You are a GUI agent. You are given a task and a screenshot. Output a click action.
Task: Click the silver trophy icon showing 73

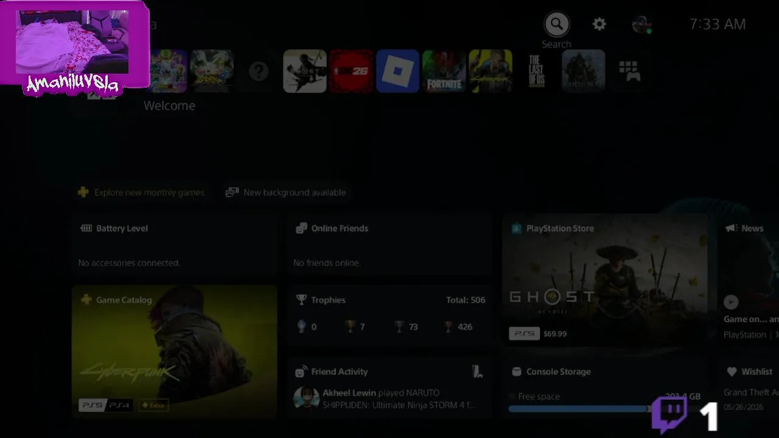point(399,327)
